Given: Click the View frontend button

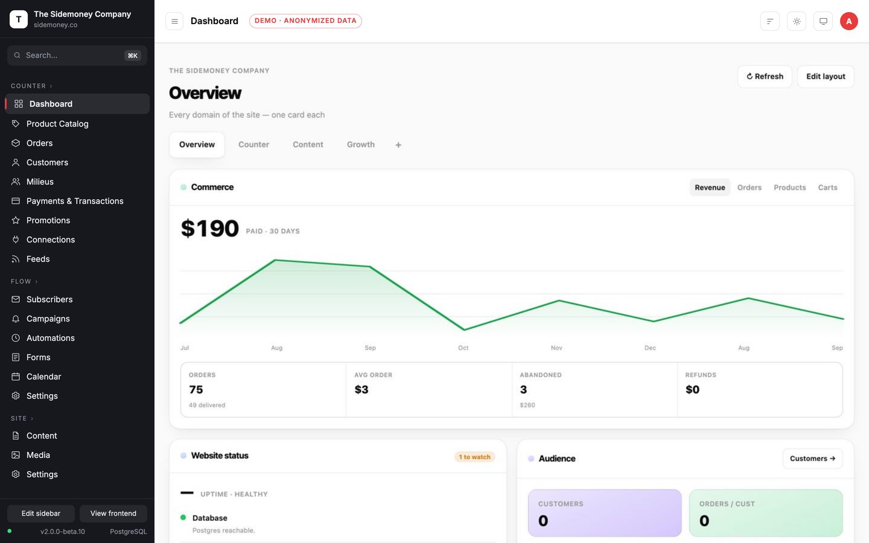Looking at the screenshot, I should tap(113, 513).
